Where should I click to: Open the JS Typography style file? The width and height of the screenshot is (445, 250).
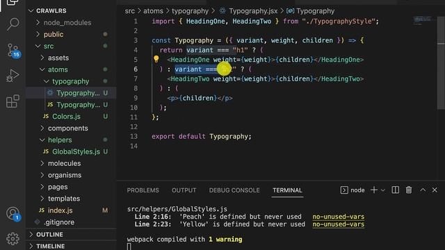click(x=71, y=105)
